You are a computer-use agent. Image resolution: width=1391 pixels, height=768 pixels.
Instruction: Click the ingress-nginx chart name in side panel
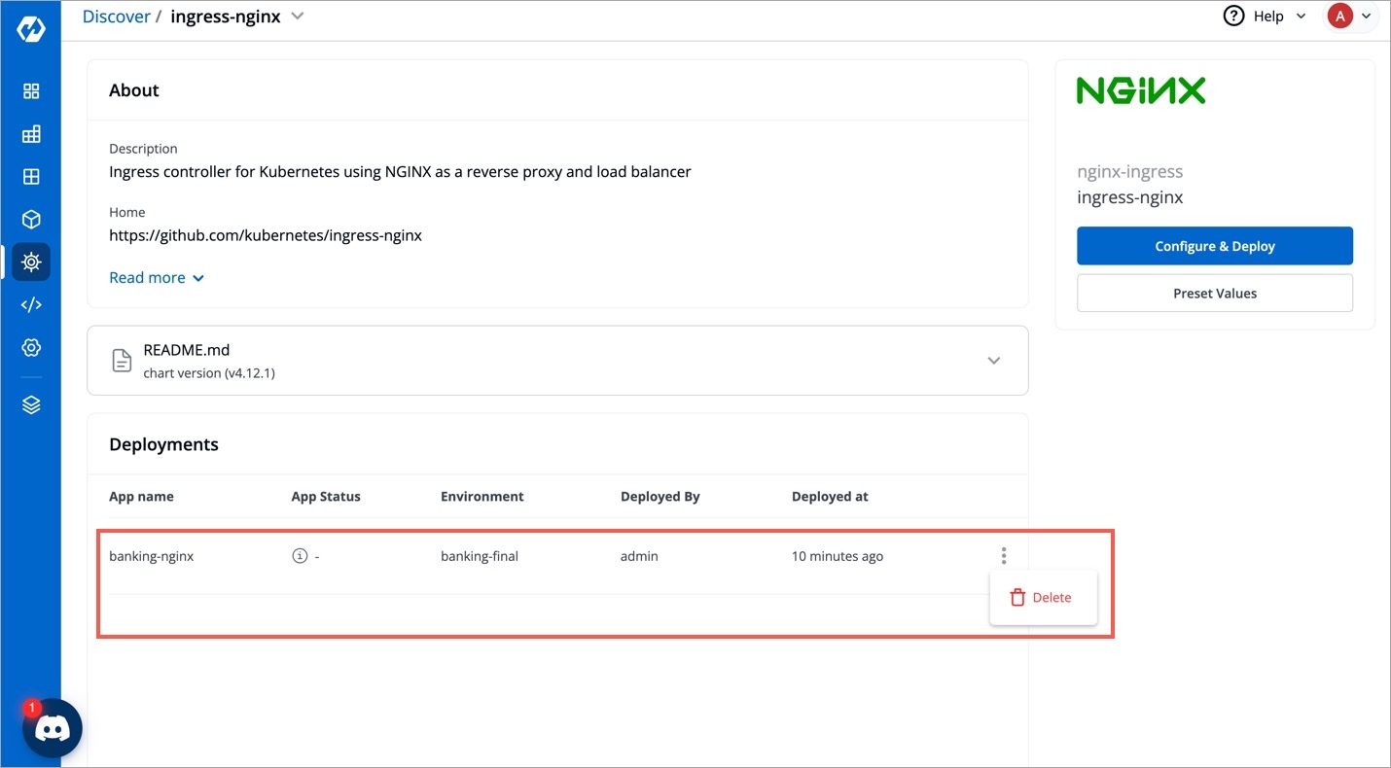click(x=1130, y=197)
